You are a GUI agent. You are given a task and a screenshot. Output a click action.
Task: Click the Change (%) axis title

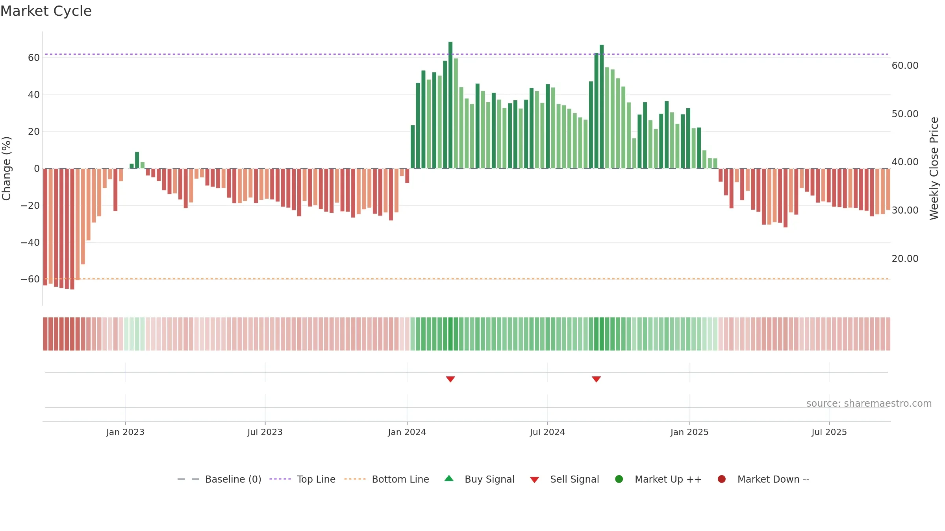pyautogui.click(x=6, y=168)
